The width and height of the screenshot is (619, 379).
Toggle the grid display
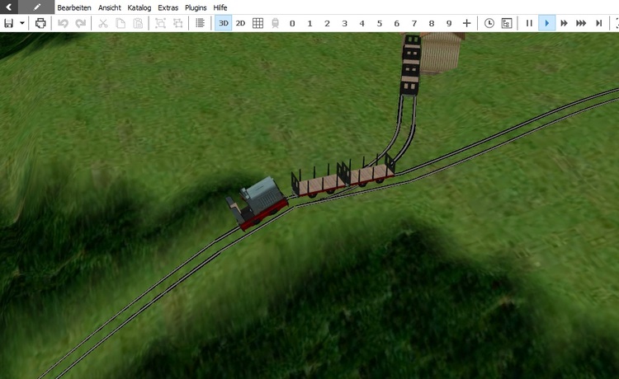258,23
